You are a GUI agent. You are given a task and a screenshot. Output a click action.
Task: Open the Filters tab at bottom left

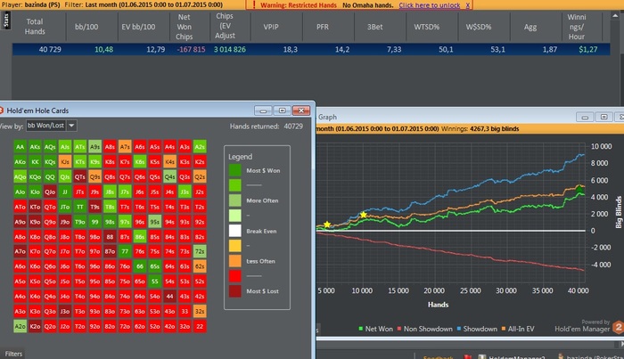pyautogui.click(x=13, y=354)
